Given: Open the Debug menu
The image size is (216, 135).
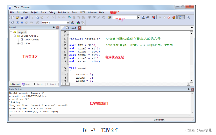Looking at the screenshot, I should point(52,13).
